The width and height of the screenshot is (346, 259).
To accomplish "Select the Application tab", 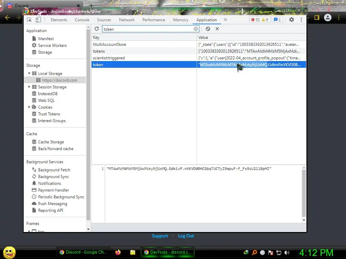I will 206,20.
